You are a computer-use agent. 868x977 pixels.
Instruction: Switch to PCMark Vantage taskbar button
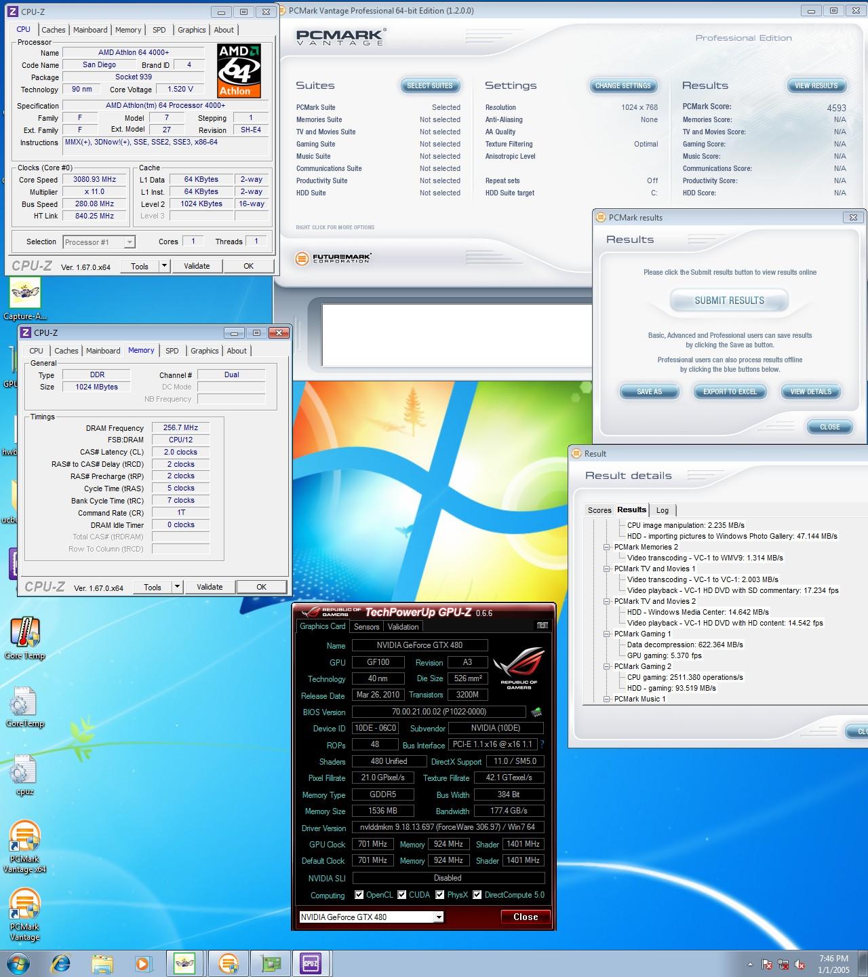coord(228,963)
